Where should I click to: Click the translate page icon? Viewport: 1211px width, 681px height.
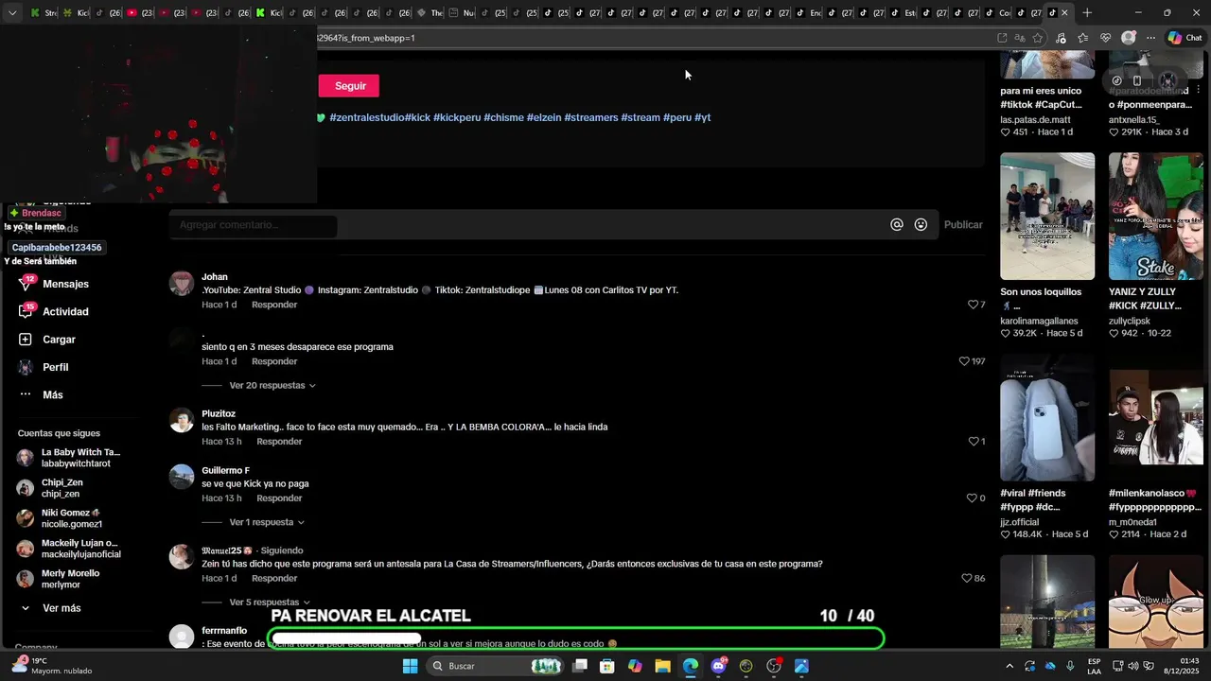point(1020,38)
